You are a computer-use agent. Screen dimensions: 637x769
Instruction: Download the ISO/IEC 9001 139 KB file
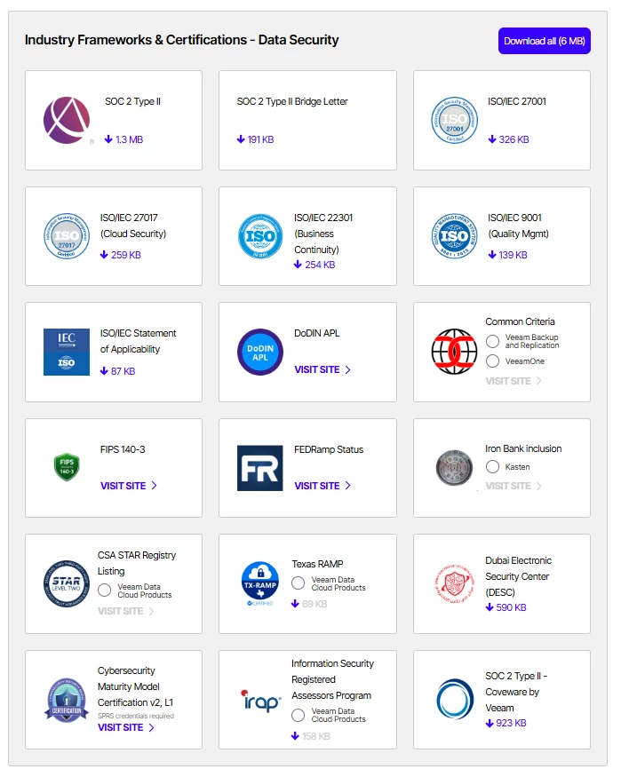click(508, 255)
